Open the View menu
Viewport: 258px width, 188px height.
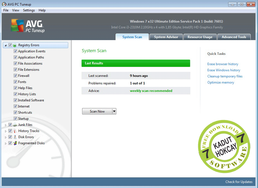[16, 10]
